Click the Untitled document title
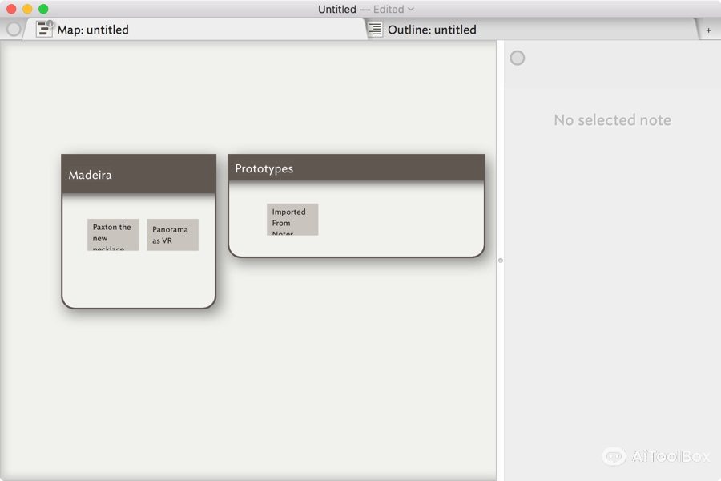The image size is (721, 481). 336,9
